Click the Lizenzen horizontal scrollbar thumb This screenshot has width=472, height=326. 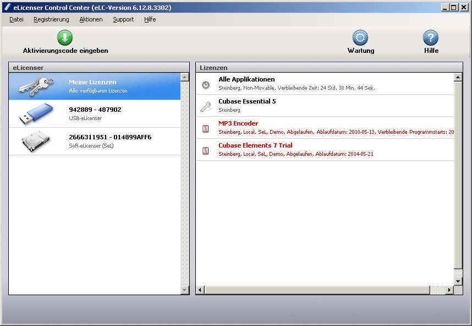[x=317, y=290]
